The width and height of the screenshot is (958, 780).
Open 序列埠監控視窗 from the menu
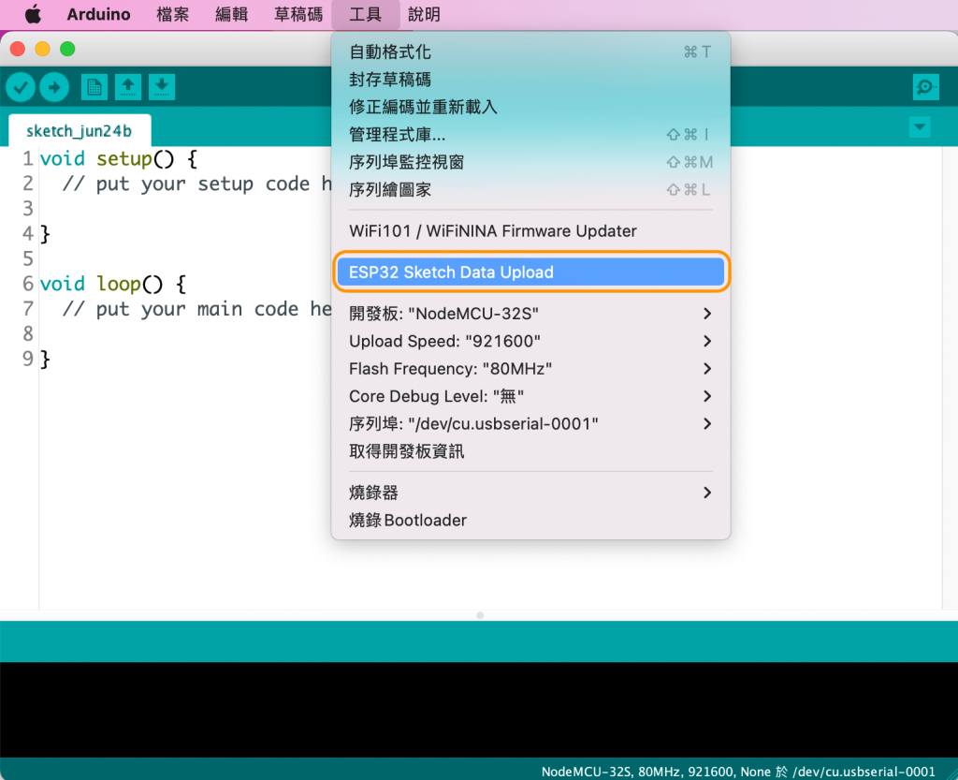point(530,162)
